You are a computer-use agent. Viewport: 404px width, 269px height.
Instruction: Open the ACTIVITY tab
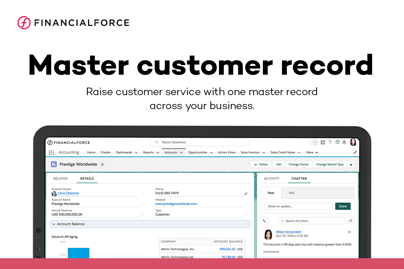(x=271, y=178)
